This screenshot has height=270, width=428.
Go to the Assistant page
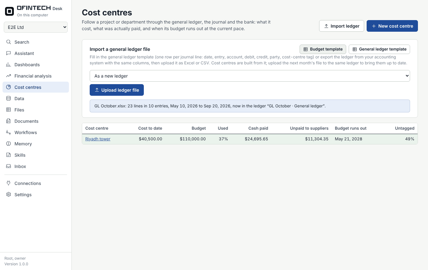coord(36,53)
